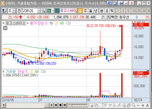Click the crosshair data window icon

(x=91, y=105)
